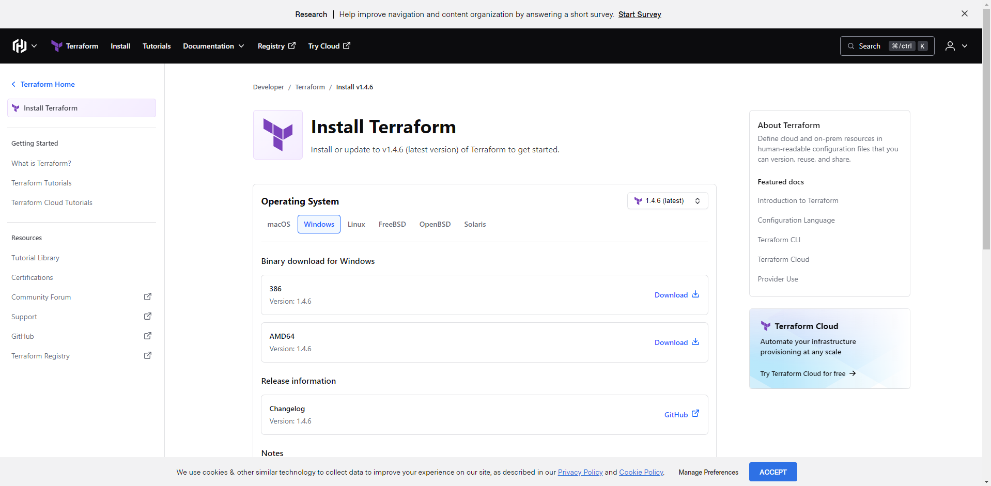Switch to the OpenBSD tab
The height and width of the screenshot is (486, 991).
click(435, 224)
